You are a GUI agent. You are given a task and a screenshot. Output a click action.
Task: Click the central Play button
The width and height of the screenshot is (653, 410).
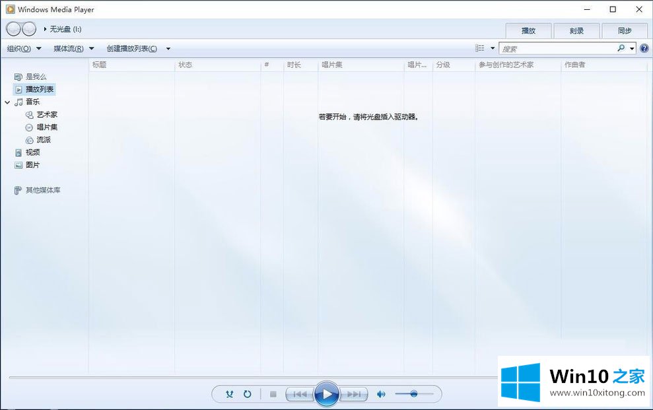[326, 394]
